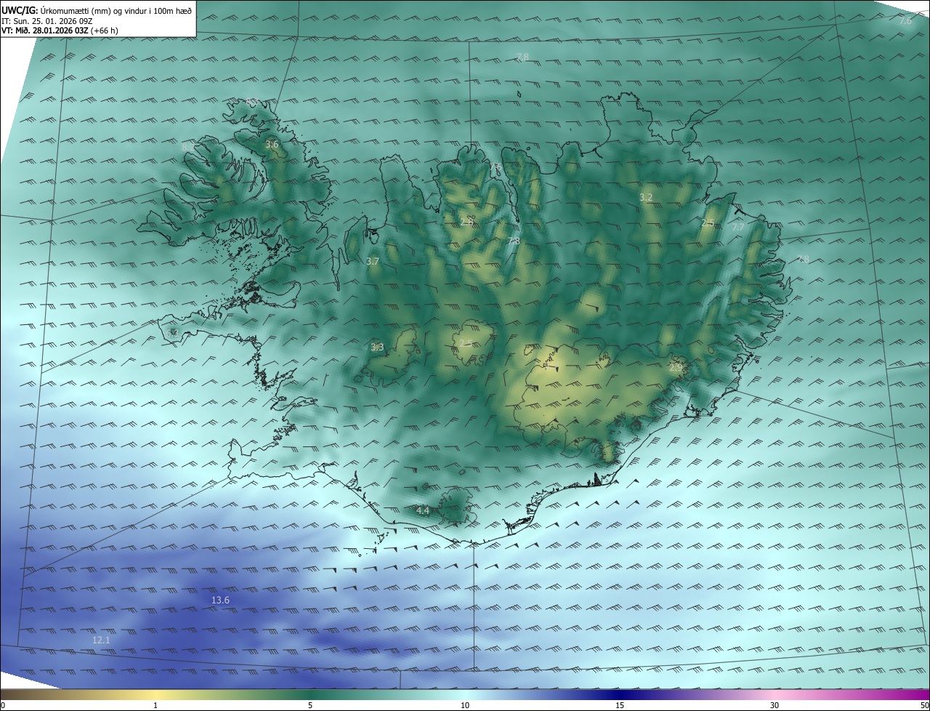Click the color scale tick label 15

[620, 705]
